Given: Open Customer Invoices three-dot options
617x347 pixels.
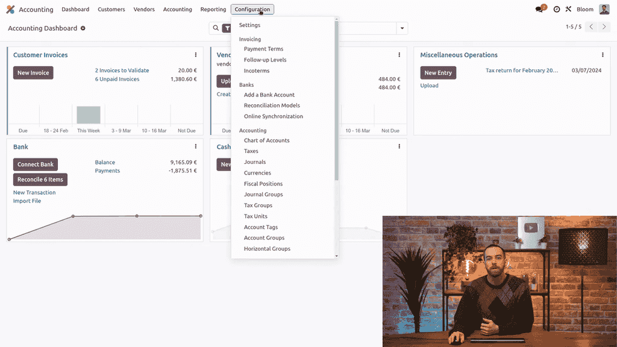Looking at the screenshot, I should click(196, 55).
